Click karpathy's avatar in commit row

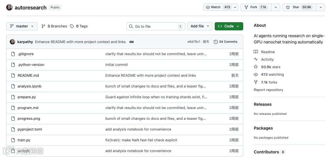12,42
